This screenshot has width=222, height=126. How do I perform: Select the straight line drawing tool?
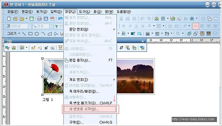[x=24, y=34]
